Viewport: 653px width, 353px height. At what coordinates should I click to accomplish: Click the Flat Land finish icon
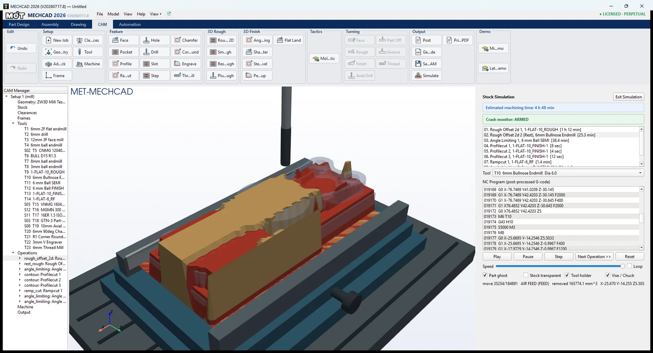[x=280, y=40]
